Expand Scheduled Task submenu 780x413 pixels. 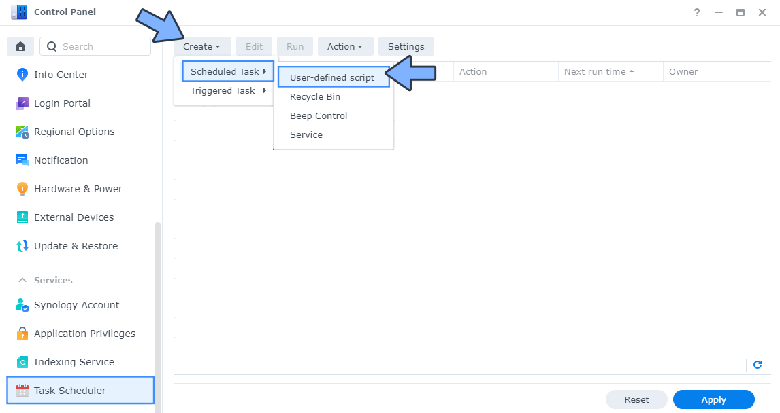click(228, 71)
